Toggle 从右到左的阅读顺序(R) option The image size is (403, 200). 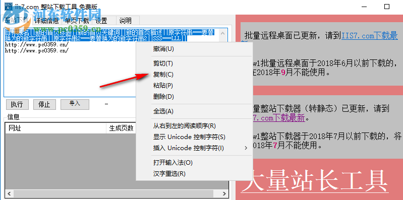click(194, 126)
